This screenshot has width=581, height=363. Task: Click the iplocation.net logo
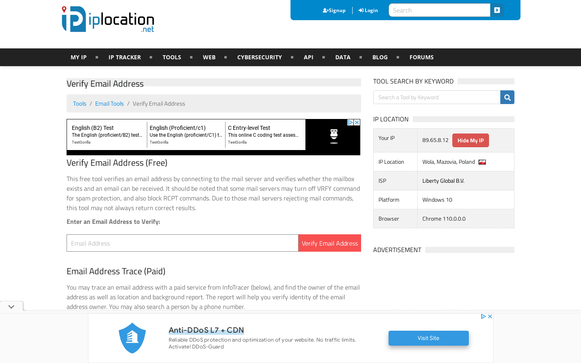108,19
